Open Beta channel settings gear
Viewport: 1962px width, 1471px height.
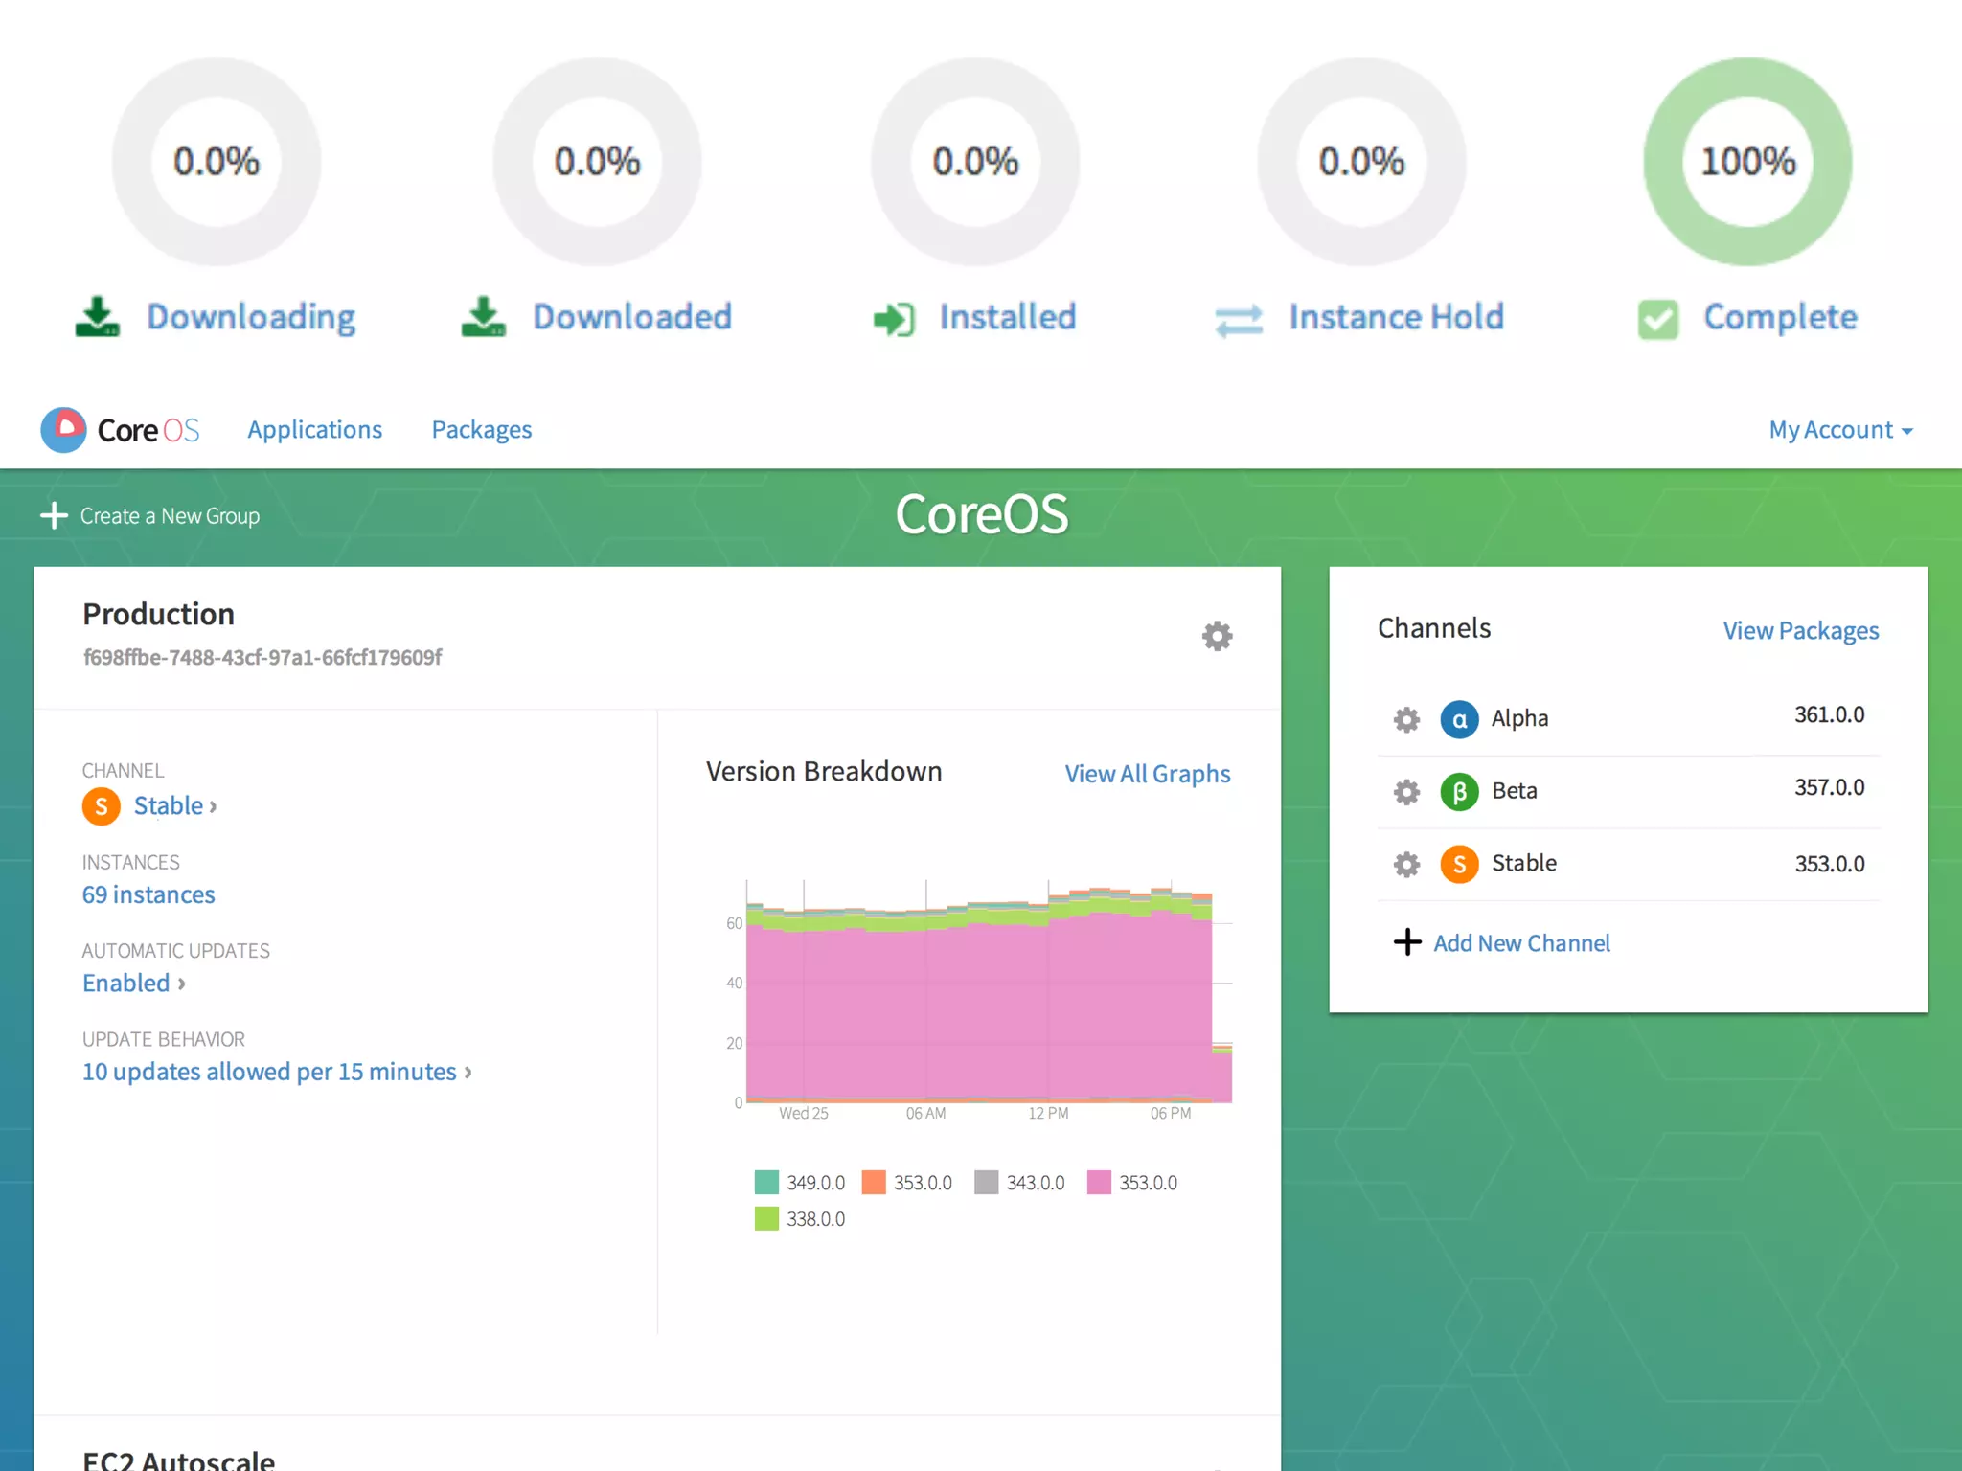(1406, 792)
